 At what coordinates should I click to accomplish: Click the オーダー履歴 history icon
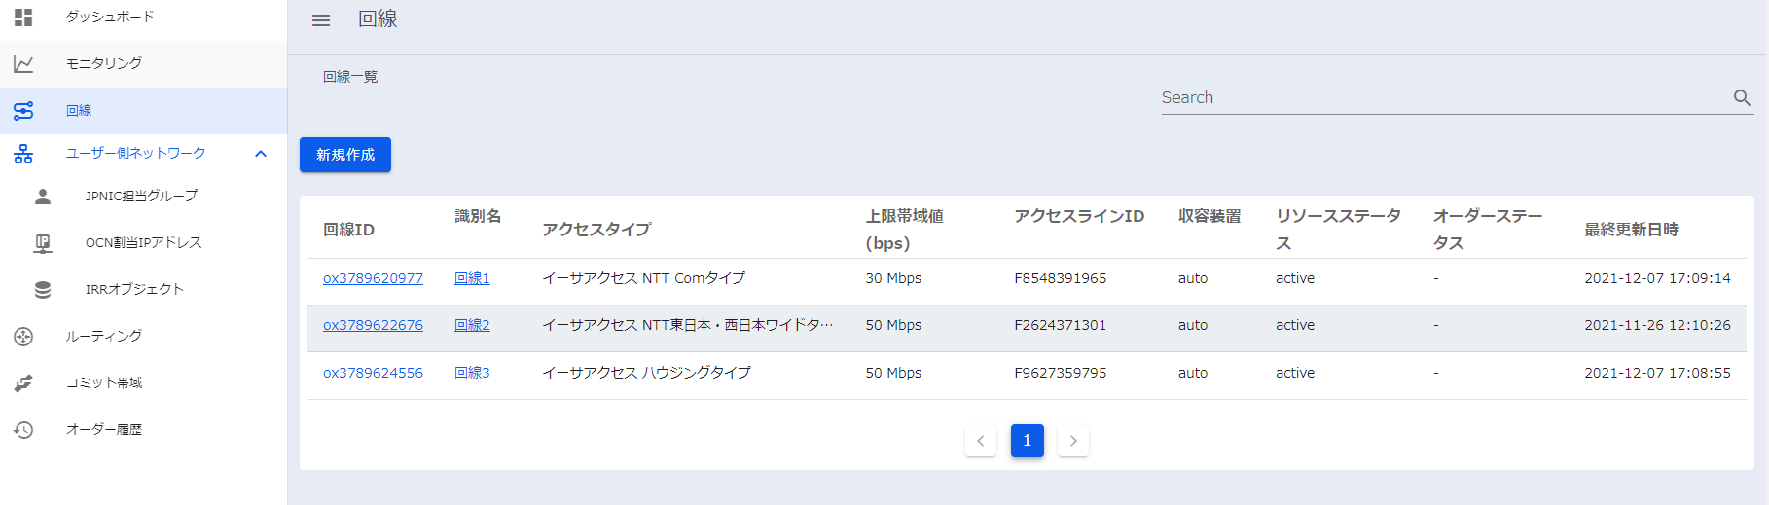tap(23, 430)
